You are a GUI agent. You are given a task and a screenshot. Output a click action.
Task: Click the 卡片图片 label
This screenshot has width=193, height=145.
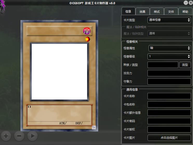(129, 138)
